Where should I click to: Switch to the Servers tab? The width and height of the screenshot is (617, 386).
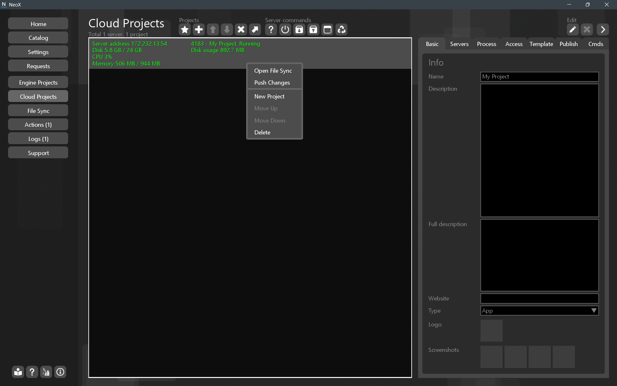[459, 44]
